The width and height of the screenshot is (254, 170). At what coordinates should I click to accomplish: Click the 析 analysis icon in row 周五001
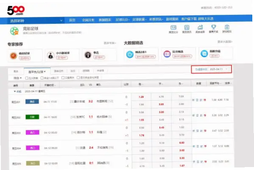coord(193,100)
